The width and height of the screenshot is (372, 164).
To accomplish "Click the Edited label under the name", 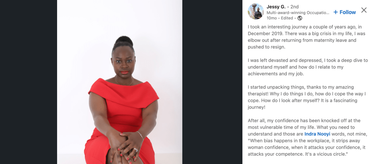I will pos(287,18).
